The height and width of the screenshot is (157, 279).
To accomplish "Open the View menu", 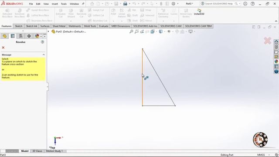I will pos(46,4).
